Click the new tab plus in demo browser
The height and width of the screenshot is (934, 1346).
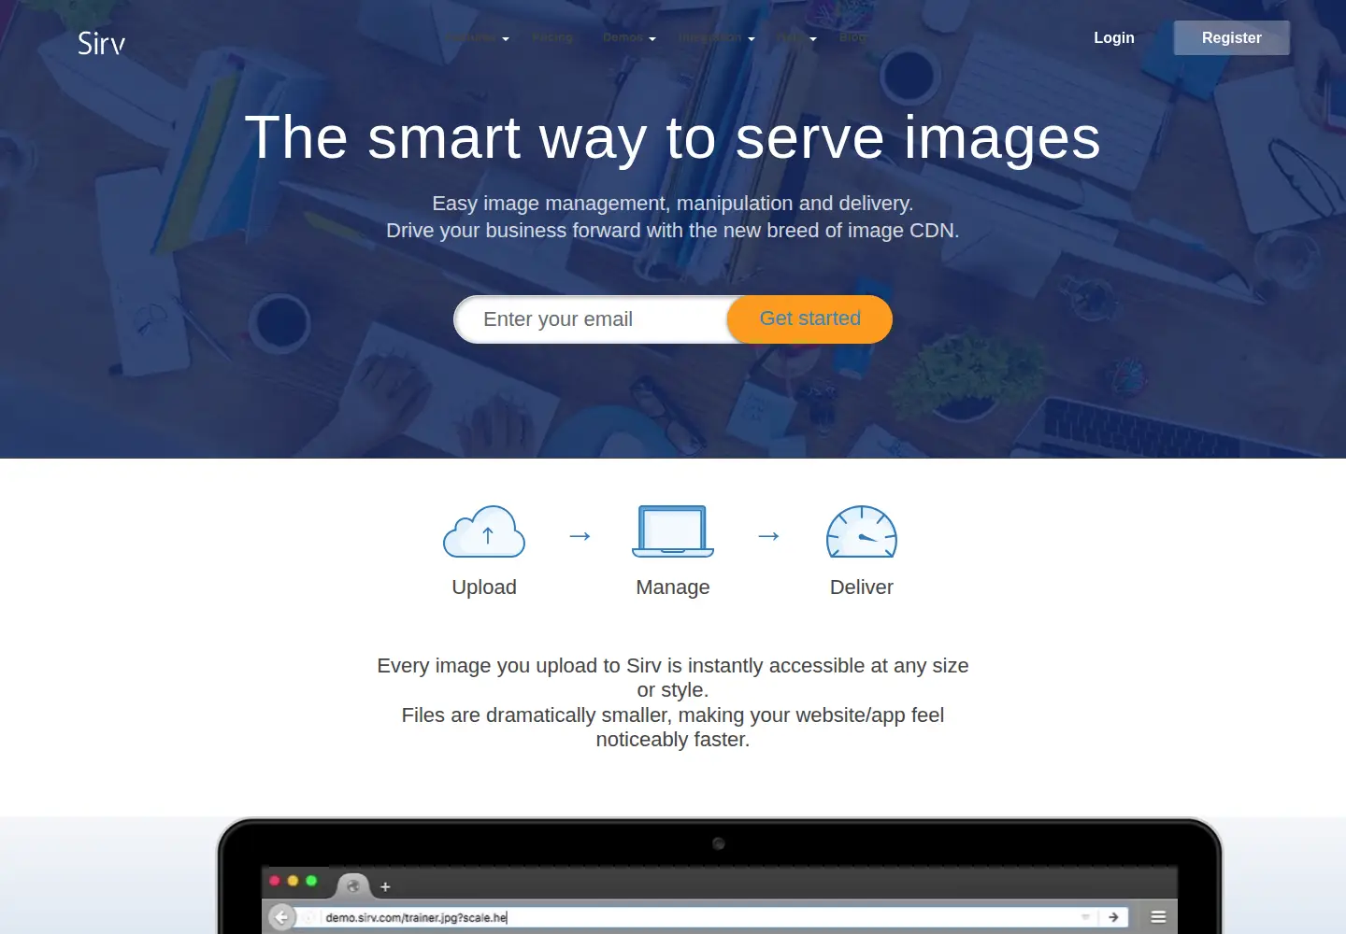[x=385, y=886]
